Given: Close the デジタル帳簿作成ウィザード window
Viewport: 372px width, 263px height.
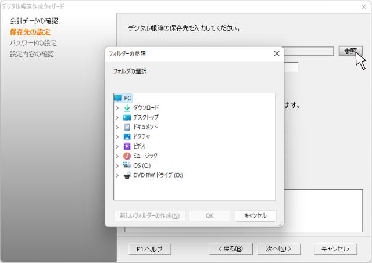Looking at the screenshot, I should (x=364, y=7).
